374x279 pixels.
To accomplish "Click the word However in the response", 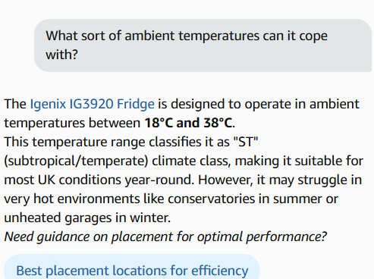I will coord(225,180).
